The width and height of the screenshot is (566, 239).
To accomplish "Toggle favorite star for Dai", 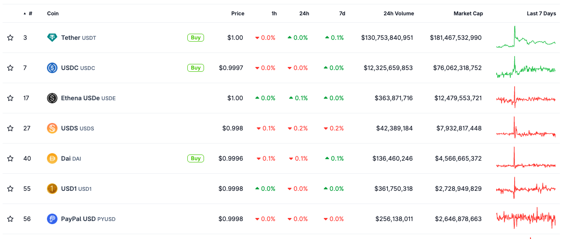I will click(10, 158).
